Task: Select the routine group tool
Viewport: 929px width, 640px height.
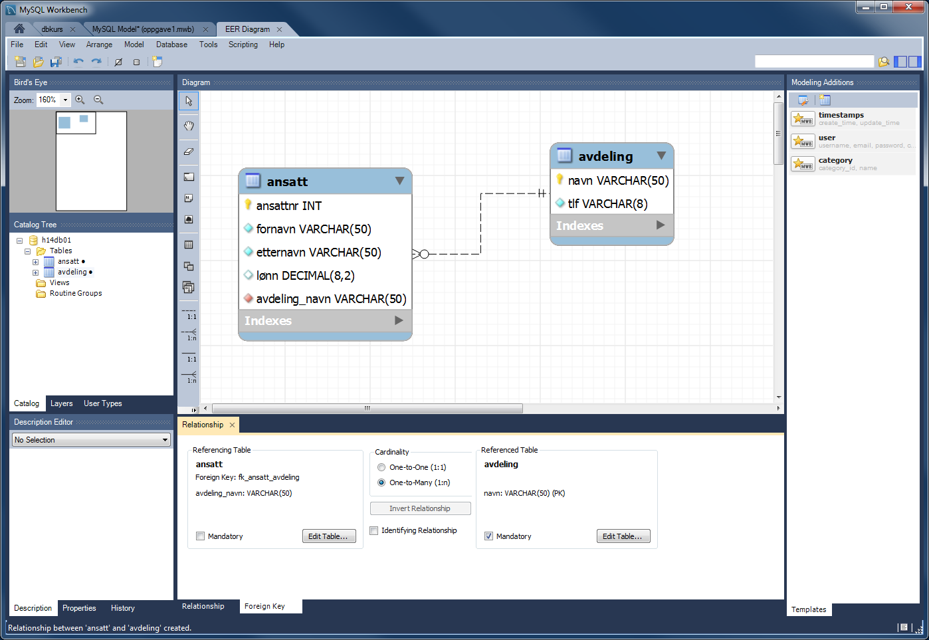Action: 189,287
